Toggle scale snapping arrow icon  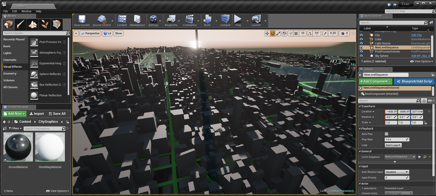(x=325, y=33)
